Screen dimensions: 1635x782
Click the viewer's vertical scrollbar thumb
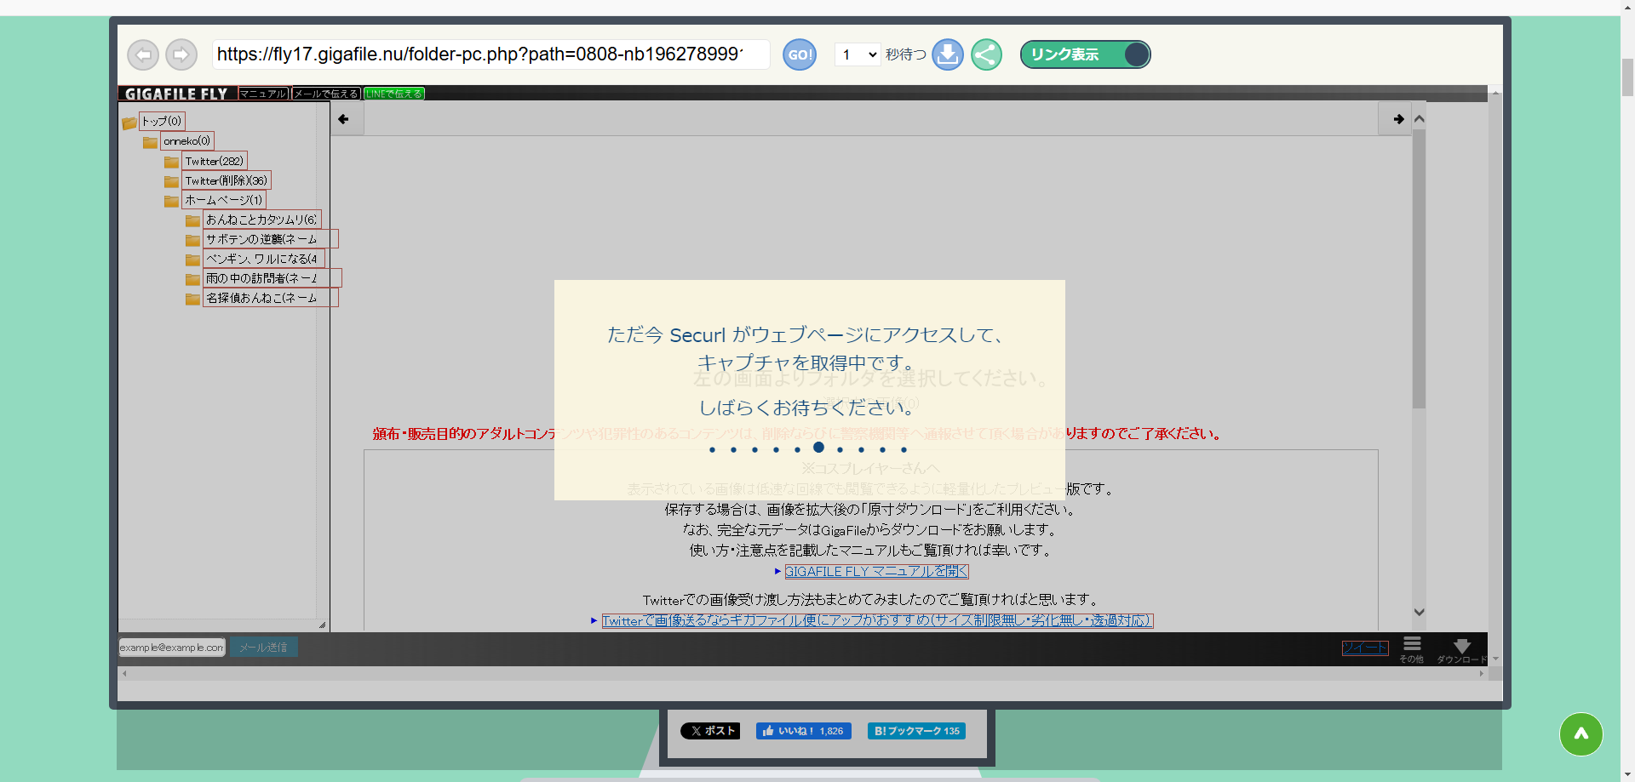[x=1419, y=268]
